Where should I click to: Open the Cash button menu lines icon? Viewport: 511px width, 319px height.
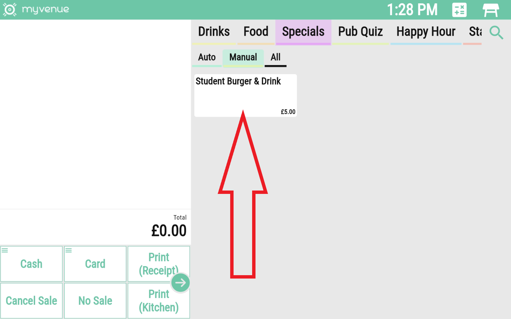[x=5, y=250]
